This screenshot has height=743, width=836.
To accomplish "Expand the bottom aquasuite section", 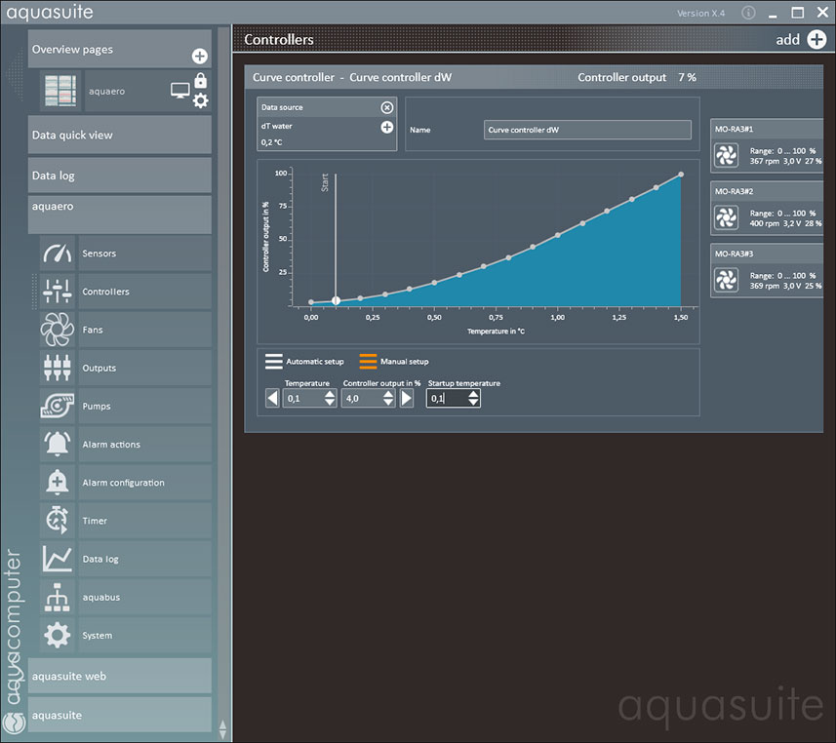I will pos(119,715).
